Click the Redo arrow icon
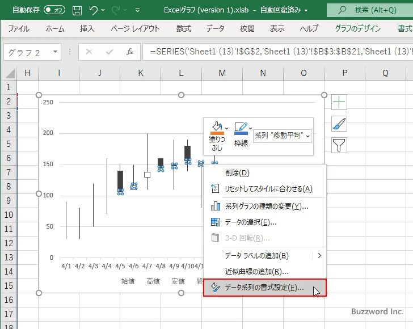The image size is (413, 329). [x=116, y=10]
